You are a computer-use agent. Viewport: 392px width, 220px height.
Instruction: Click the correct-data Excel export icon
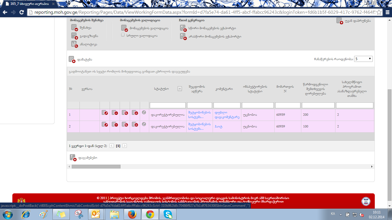tap(183, 28)
